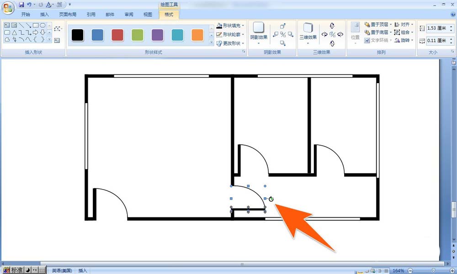Image resolution: width=457 pixels, height=274 pixels.
Task: Nudge shadow right
Action: click(x=291, y=34)
